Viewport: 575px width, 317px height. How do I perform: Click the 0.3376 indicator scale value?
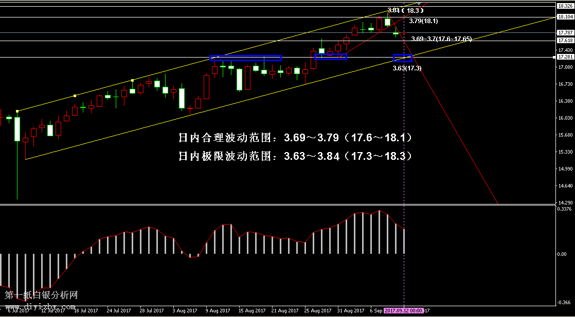(565, 209)
